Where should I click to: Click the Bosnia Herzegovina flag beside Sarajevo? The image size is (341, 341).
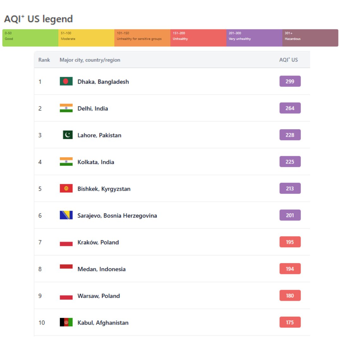[x=66, y=215]
